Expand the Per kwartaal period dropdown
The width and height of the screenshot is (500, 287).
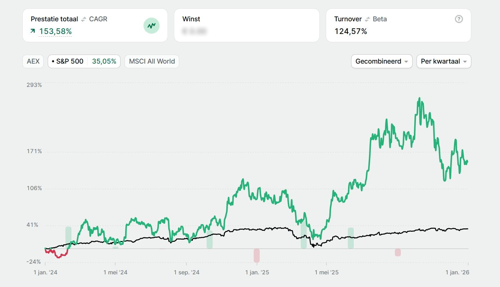coord(444,61)
